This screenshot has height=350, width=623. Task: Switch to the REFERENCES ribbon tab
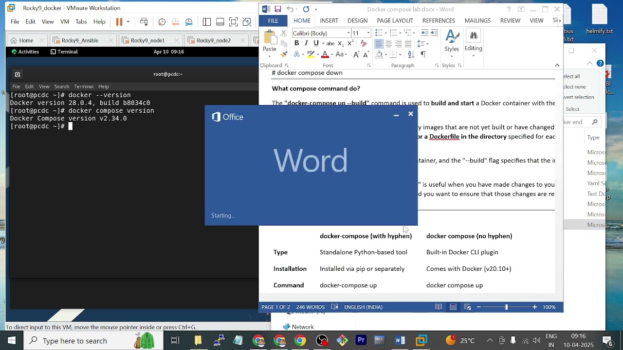(439, 21)
